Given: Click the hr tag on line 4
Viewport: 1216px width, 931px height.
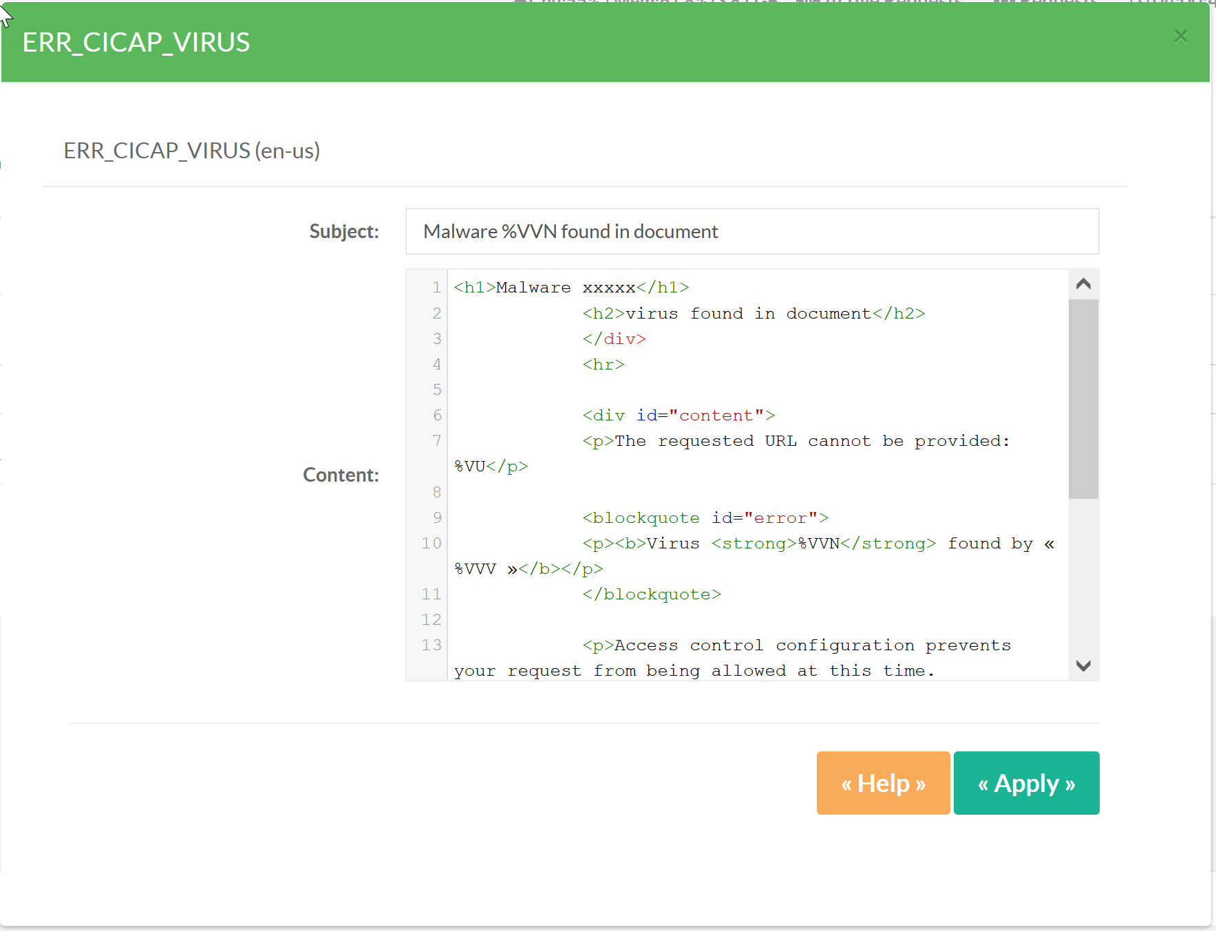Looking at the screenshot, I should point(603,365).
